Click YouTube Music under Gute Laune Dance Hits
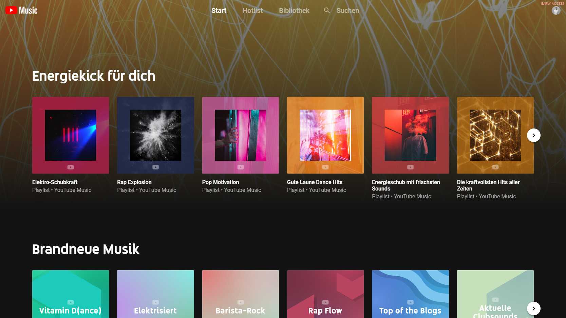566x318 pixels. (327, 190)
